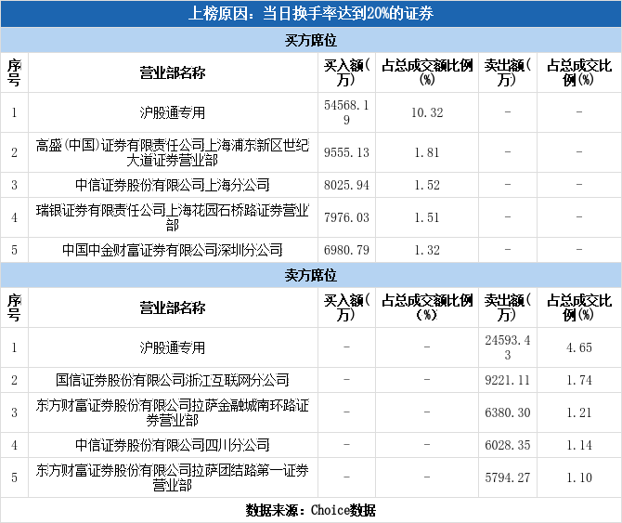Click the percentage value 1.32
The width and height of the screenshot is (622, 523).
point(427,250)
